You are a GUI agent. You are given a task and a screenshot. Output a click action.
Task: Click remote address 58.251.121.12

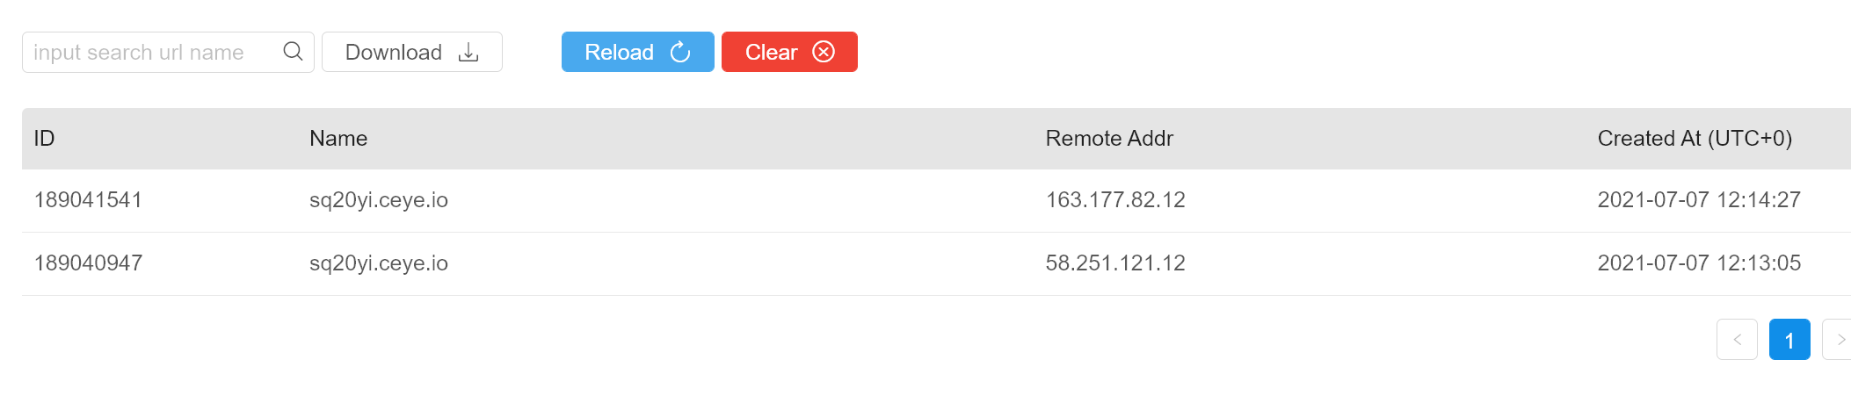click(x=1115, y=263)
